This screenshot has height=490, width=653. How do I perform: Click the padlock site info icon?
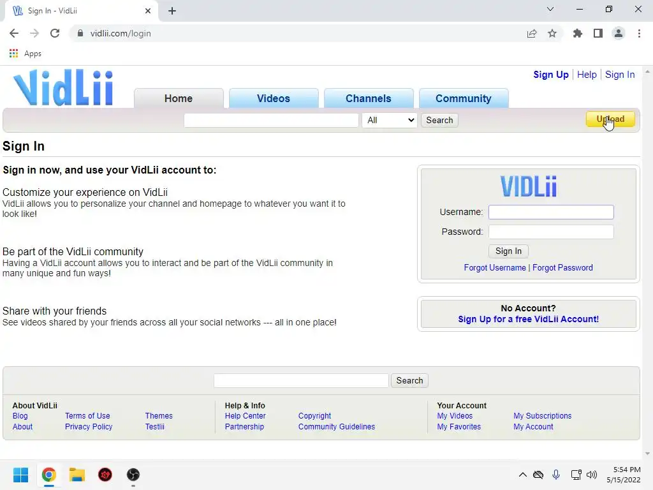pos(80,33)
